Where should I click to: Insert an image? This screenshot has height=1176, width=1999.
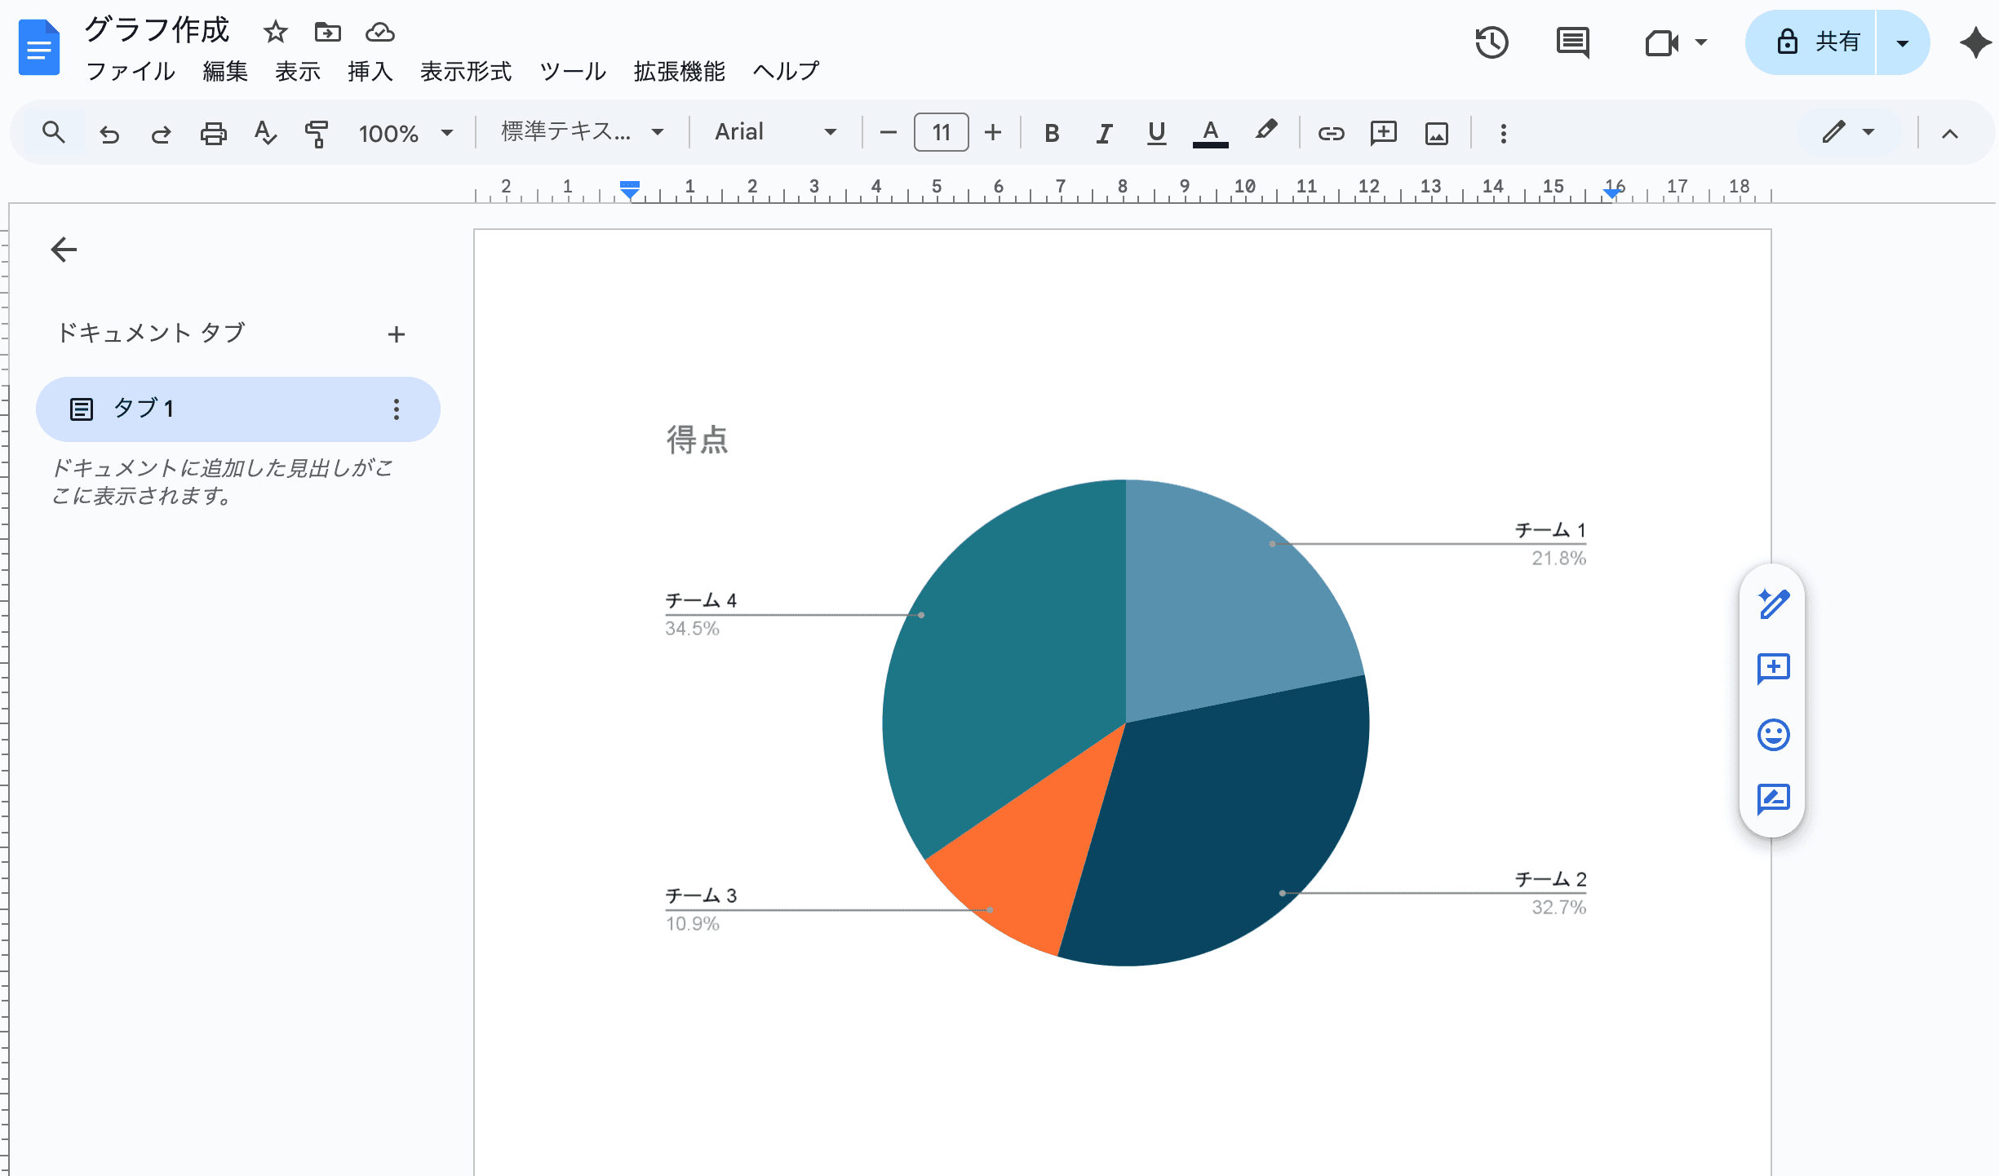[x=1436, y=132]
